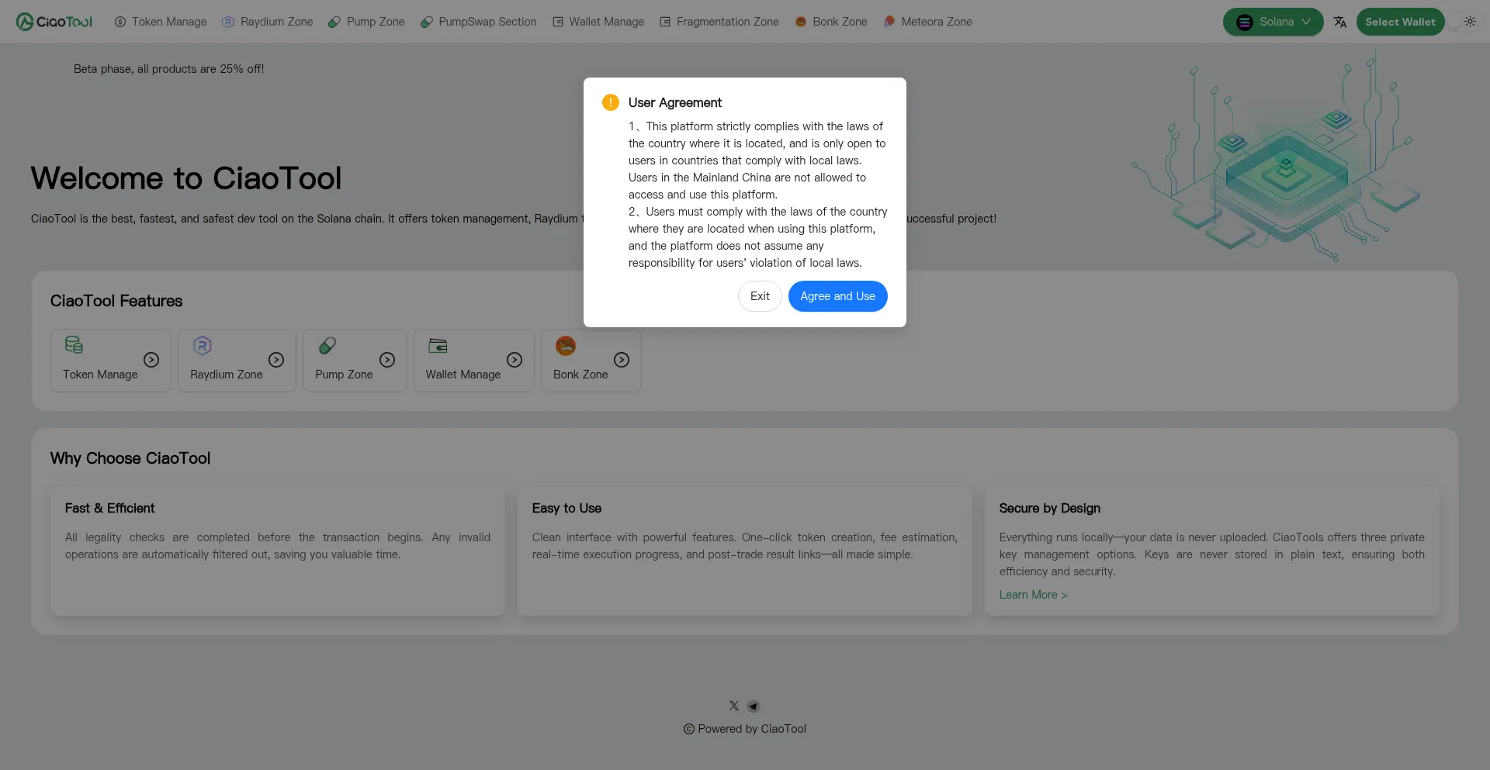Viewport: 1490px width, 770px height.
Task: Click the Bonk Zone card dog icon
Action: click(566, 345)
